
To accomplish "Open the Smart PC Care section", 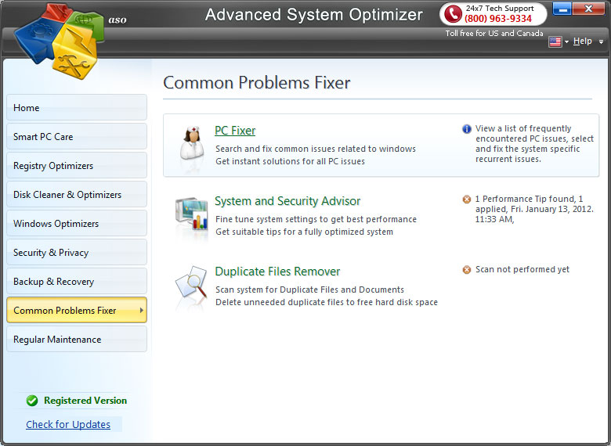I will (x=77, y=136).
